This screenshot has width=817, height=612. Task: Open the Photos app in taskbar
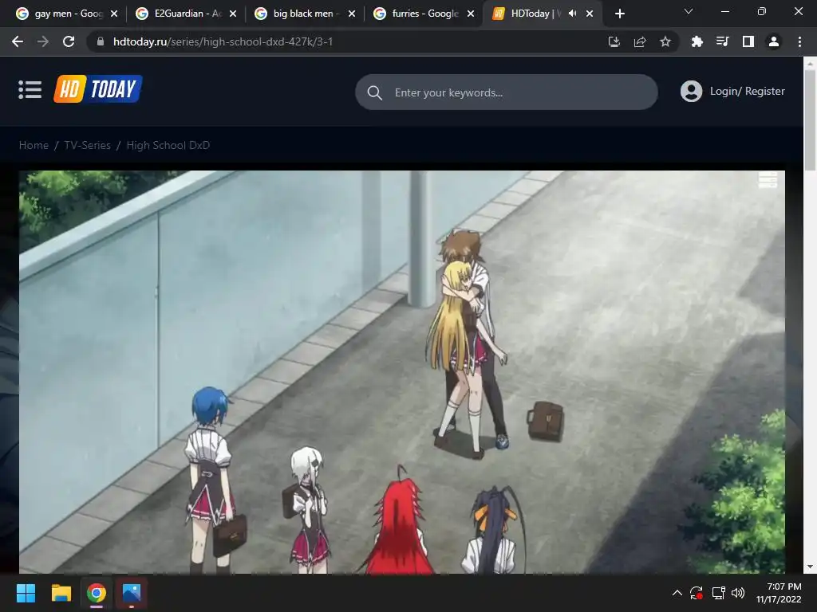click(x=132, y=593)
